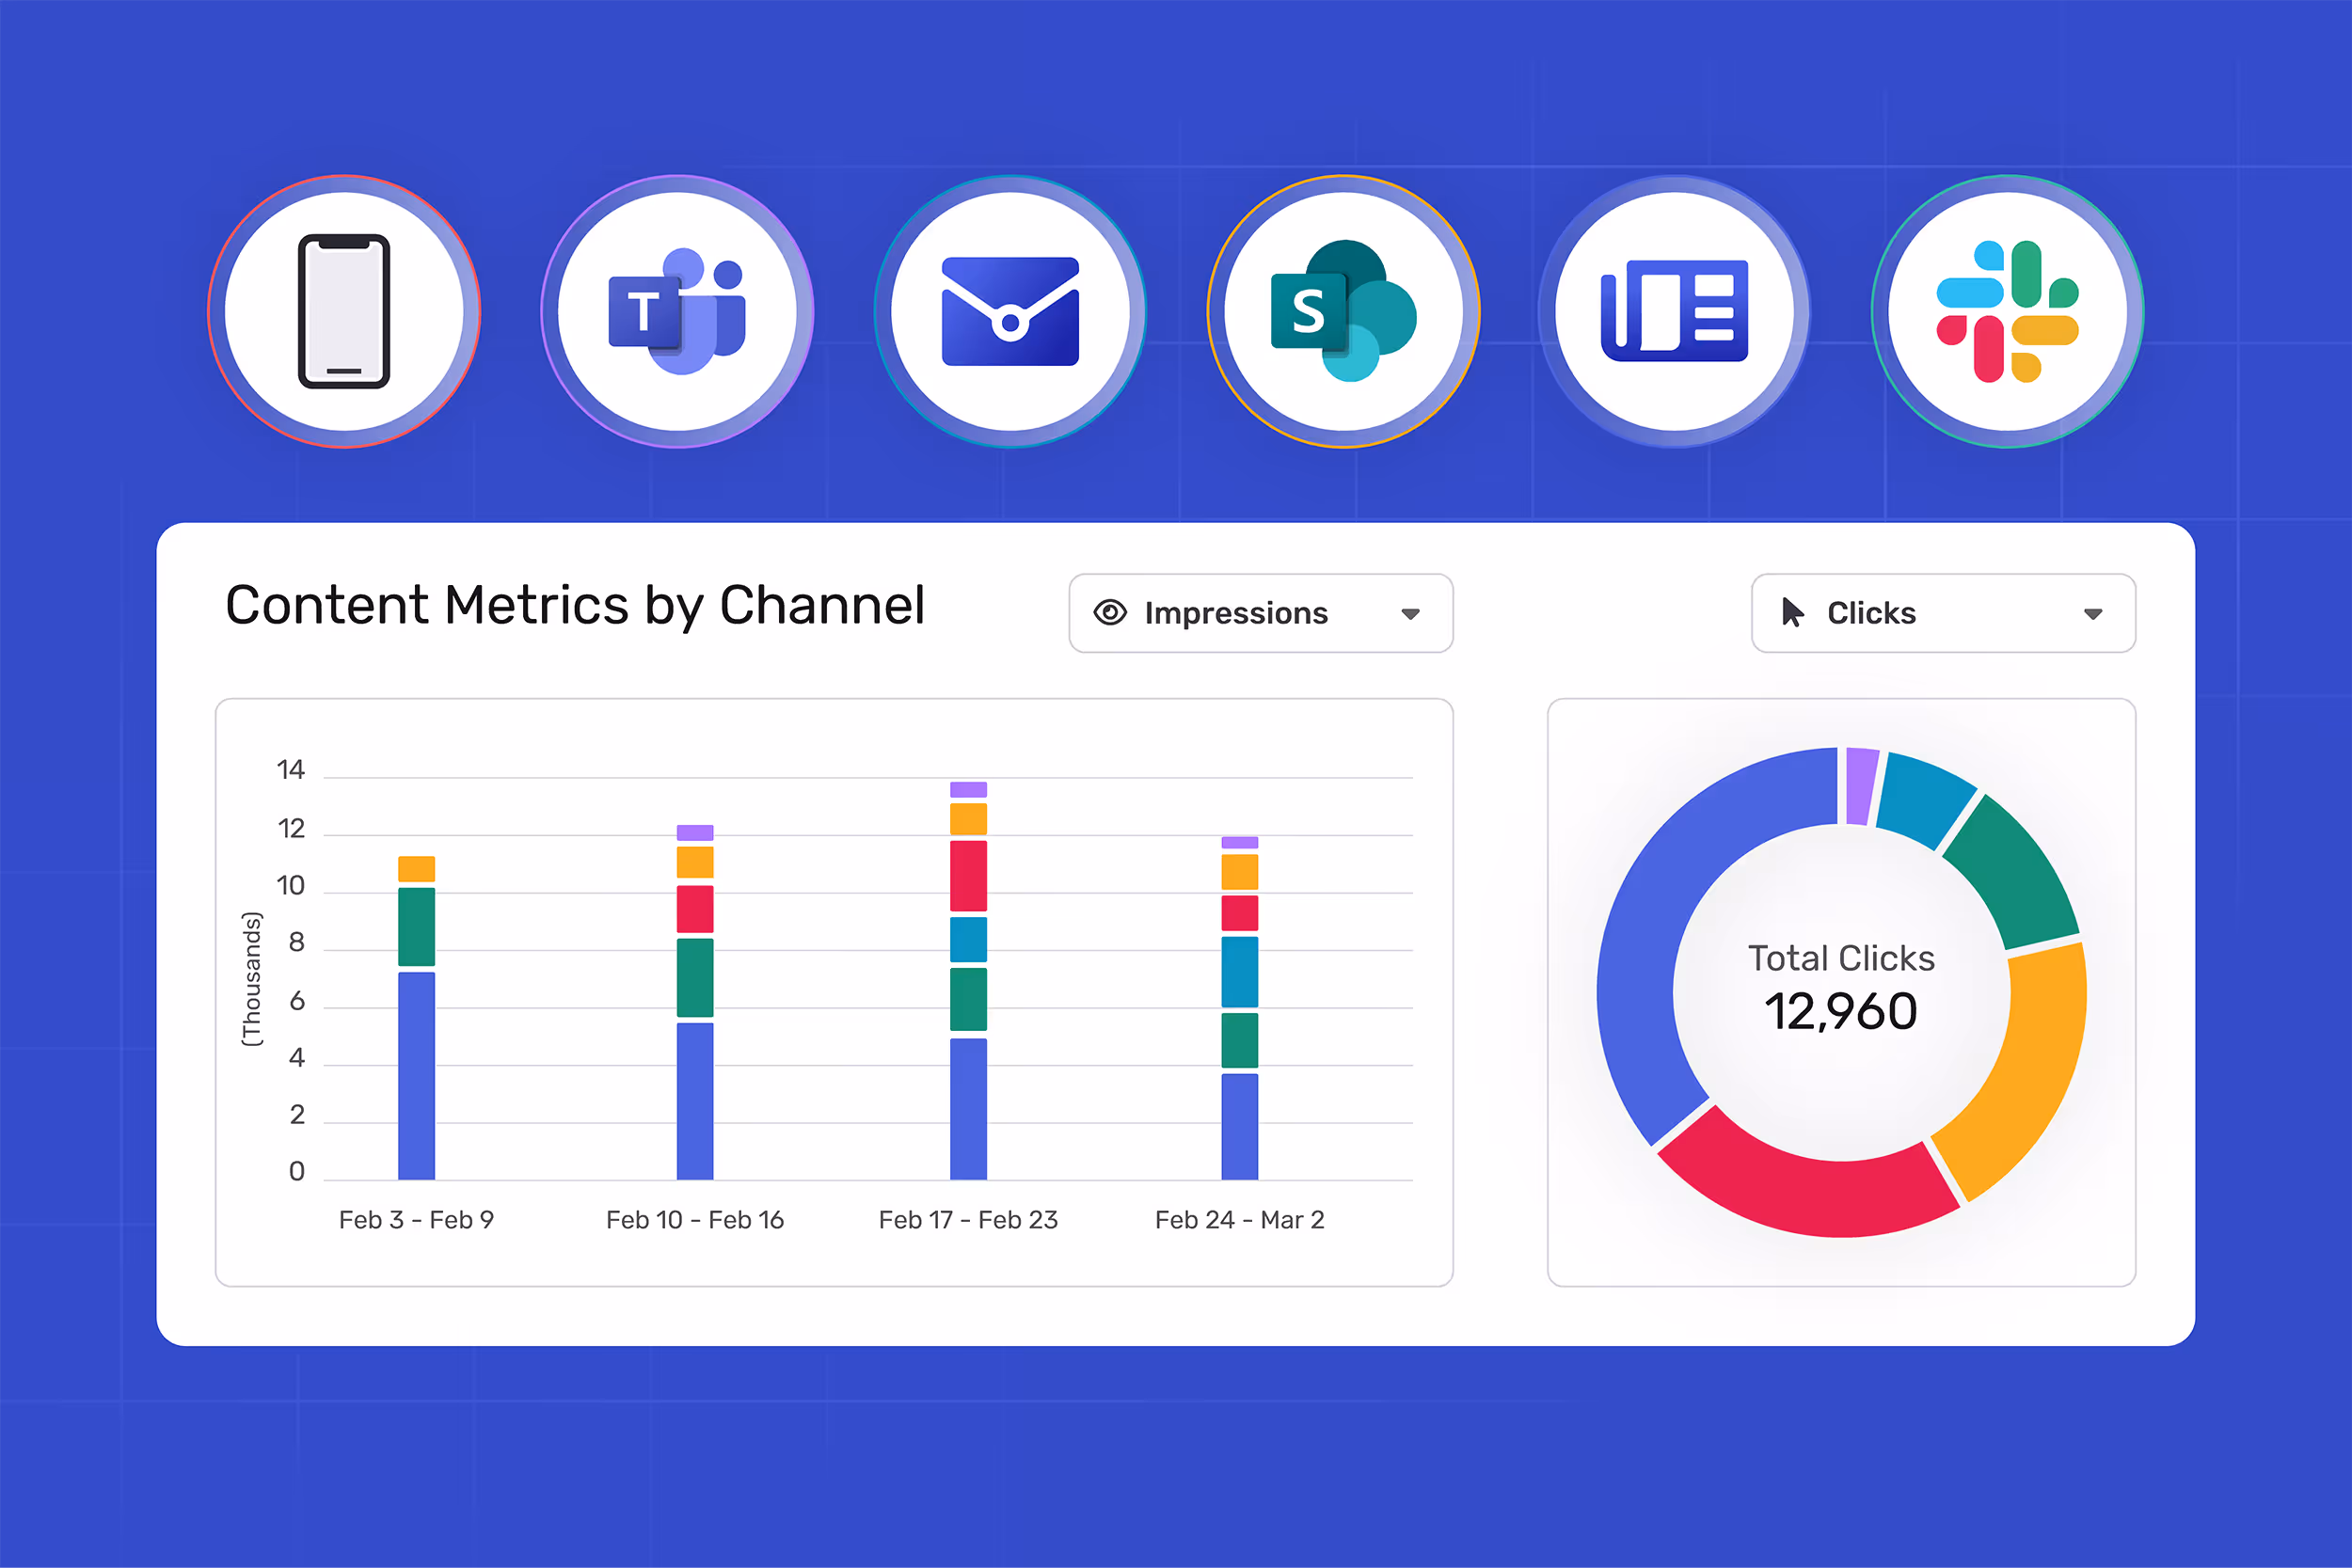2352x1568 pixels.
Task: Click the Total Clicks 12,960 value
Action: click(1841, 1011)
